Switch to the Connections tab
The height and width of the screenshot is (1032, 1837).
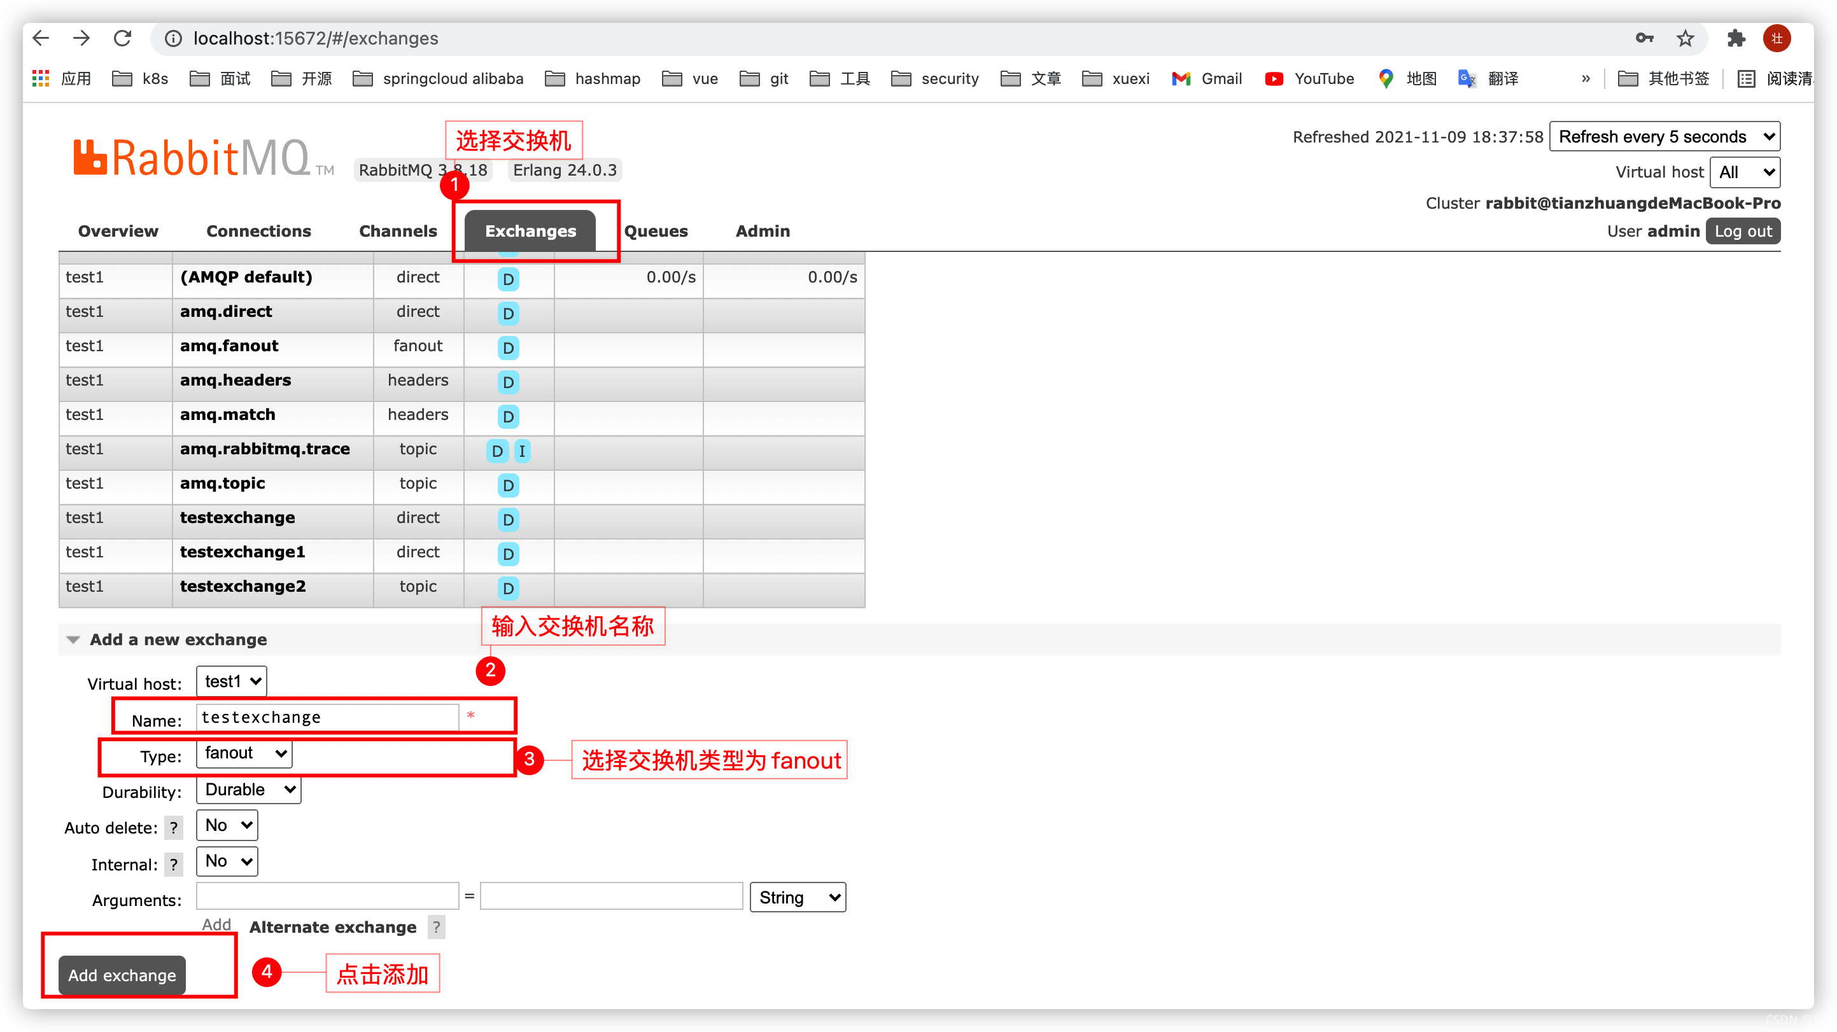pyautogui.click(x=258, y=231)
